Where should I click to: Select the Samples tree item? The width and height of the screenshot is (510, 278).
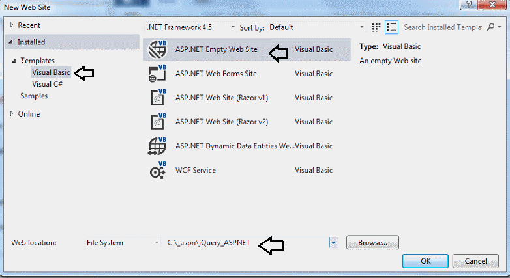coord(34,96)
